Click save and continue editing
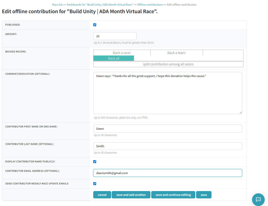This screenshot has width=268, height=206. pos(173,195)
